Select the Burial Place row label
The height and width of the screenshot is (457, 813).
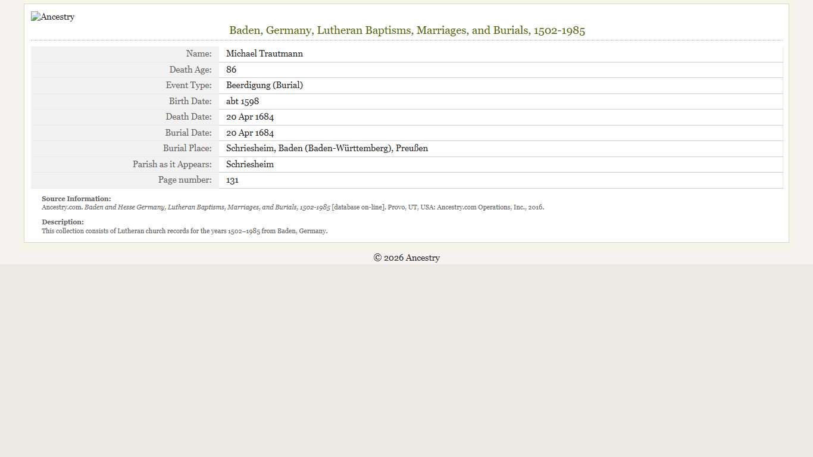(x=187, y=148)
